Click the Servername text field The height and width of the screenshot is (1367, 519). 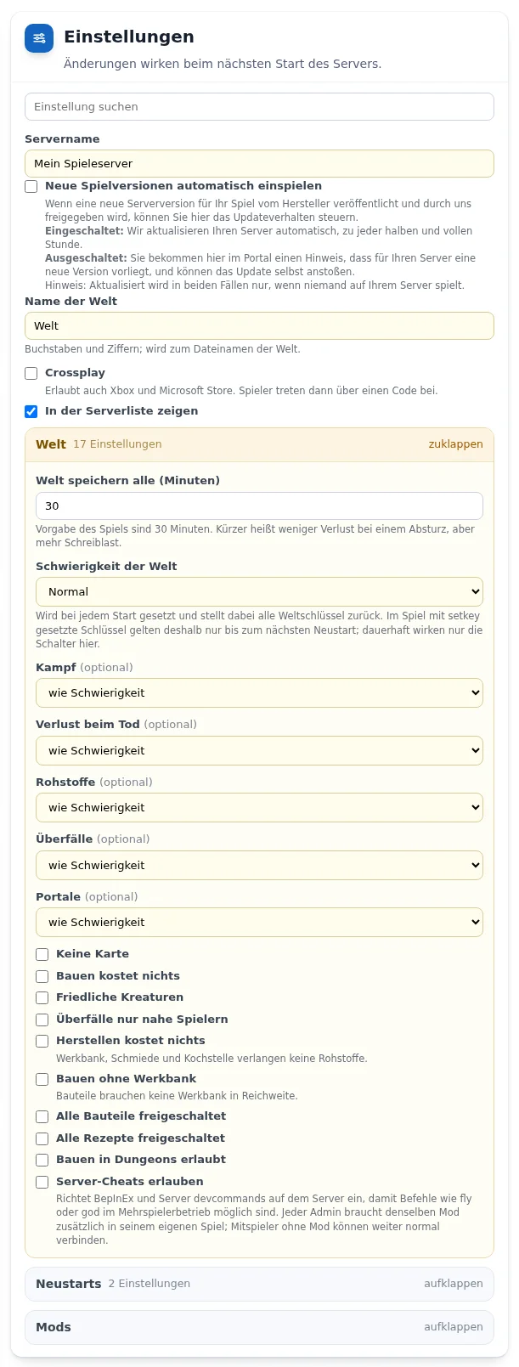pos(259,163)
